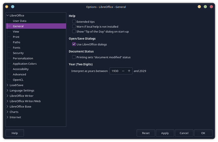The width and height of the screenshot is (218, 142).
Task: Toggle Printing sets document modified status
Action: pyautogui.click(x=74, y=57)
